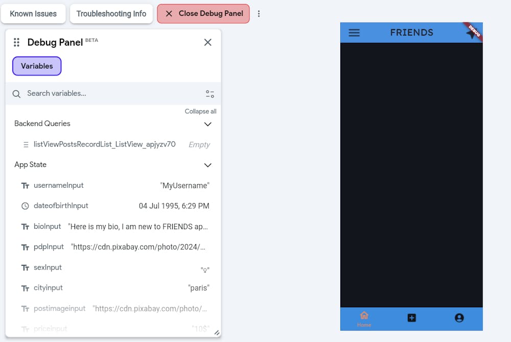Click the text type icon for cityinput
511x342 pixels.
(25, 288)
